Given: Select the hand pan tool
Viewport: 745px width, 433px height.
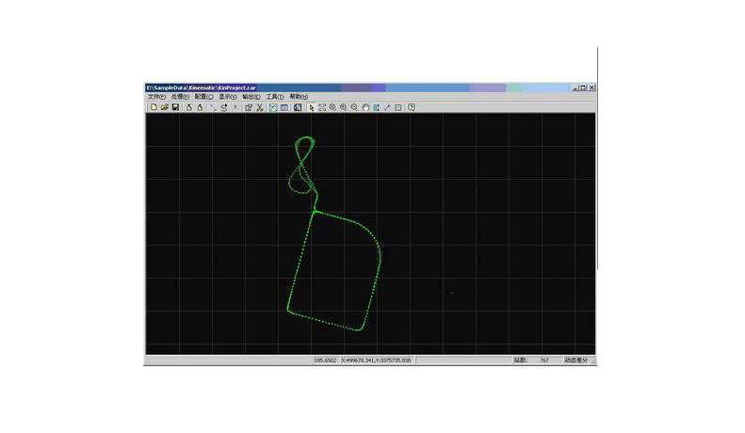Looking at the screenshot, I should (365, 107).
